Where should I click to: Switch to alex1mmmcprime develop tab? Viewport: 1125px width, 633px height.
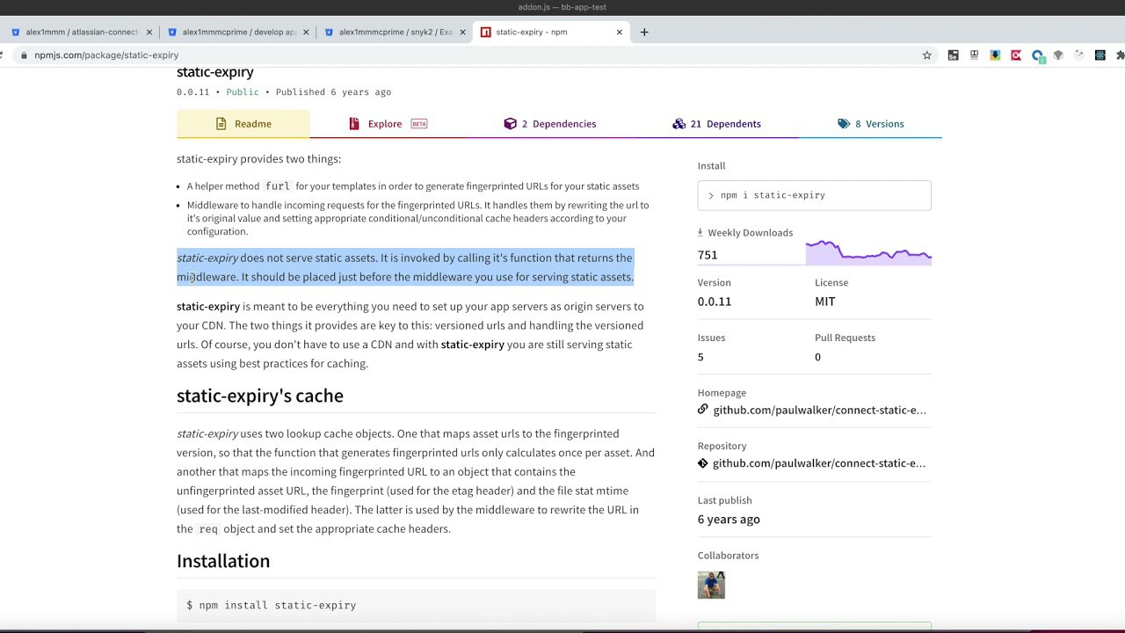(x=237, y=33)
